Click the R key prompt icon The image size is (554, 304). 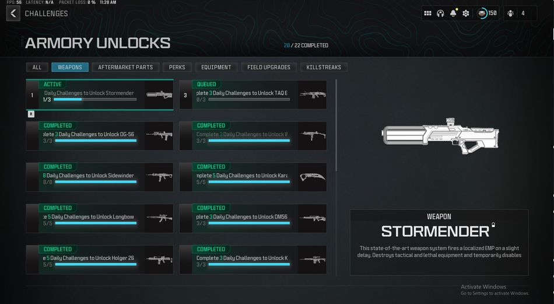31,114
